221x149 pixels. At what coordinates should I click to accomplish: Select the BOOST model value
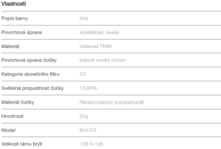(x=88, y=130)
